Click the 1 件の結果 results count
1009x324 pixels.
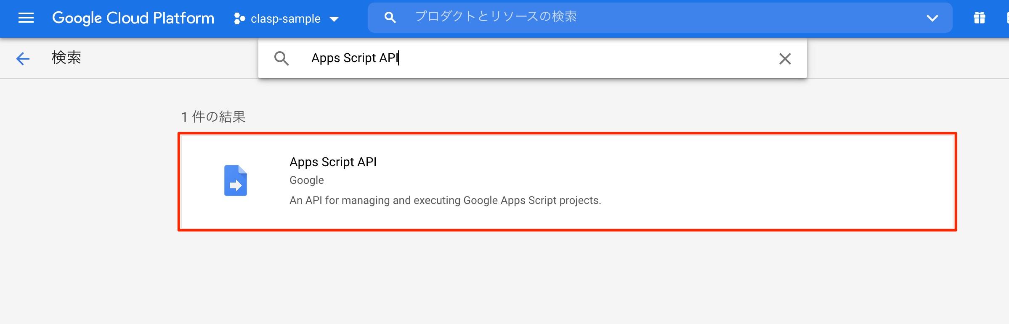coord(213,117)
